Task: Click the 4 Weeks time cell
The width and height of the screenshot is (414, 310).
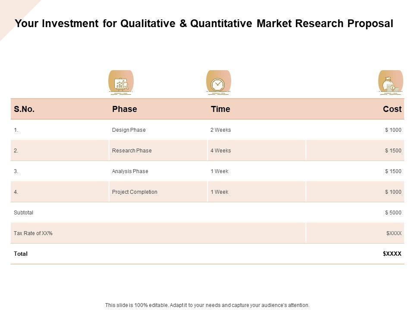Action: 221,151
